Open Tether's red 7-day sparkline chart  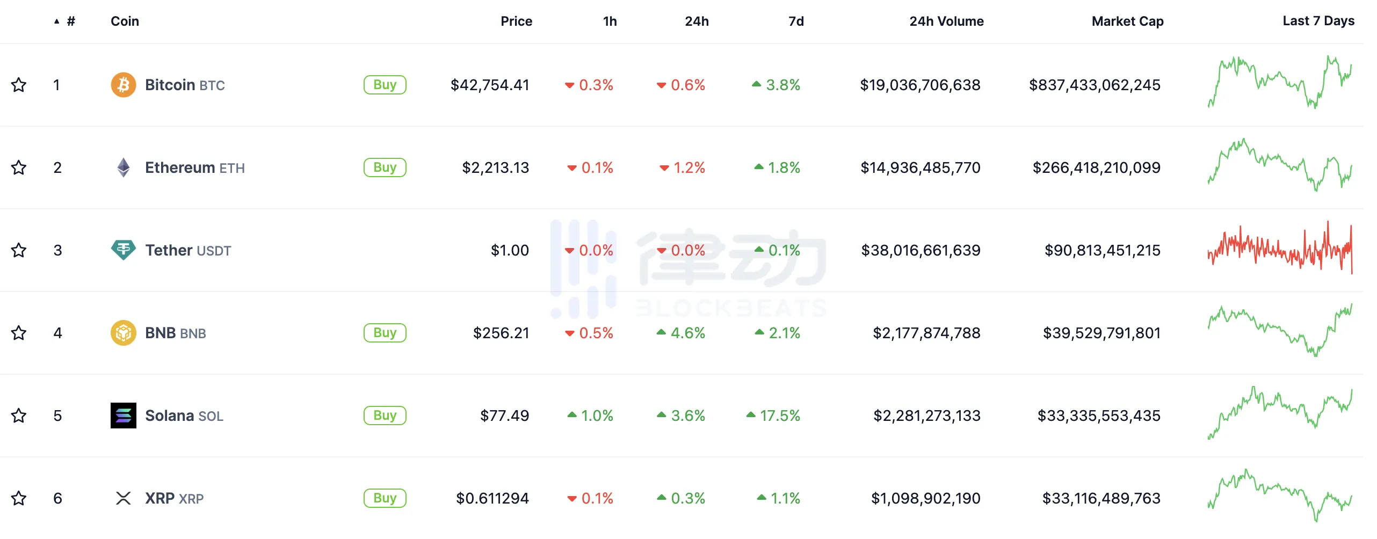1280,249
